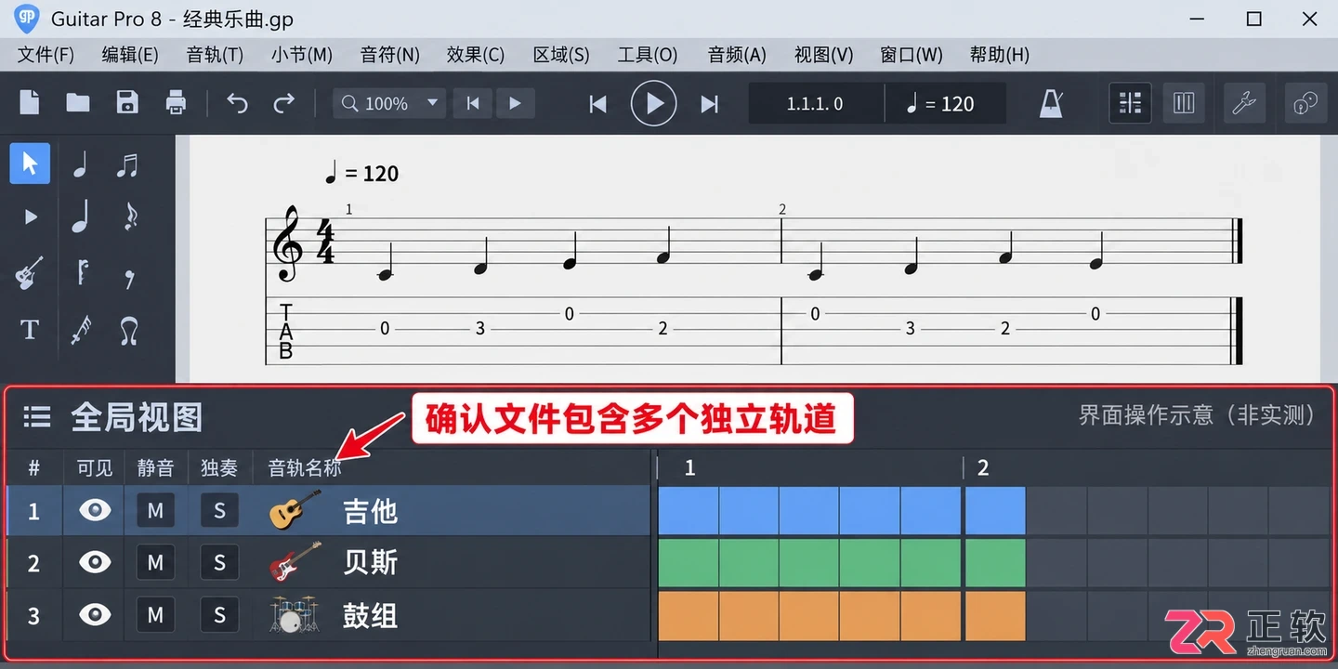Select the omega symbol palette icon
This screenshot has height=669, width=1338.
coord(129,330)
